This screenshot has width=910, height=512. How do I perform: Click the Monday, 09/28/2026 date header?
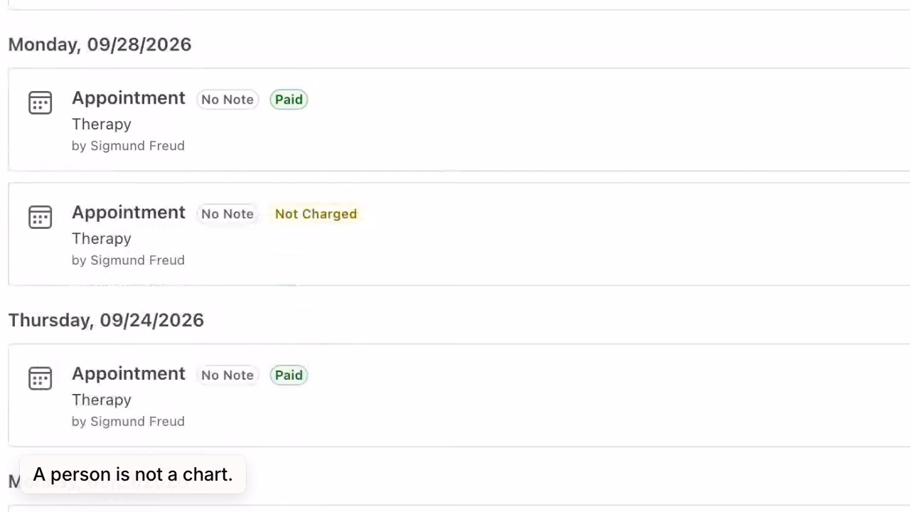(100, 44)
